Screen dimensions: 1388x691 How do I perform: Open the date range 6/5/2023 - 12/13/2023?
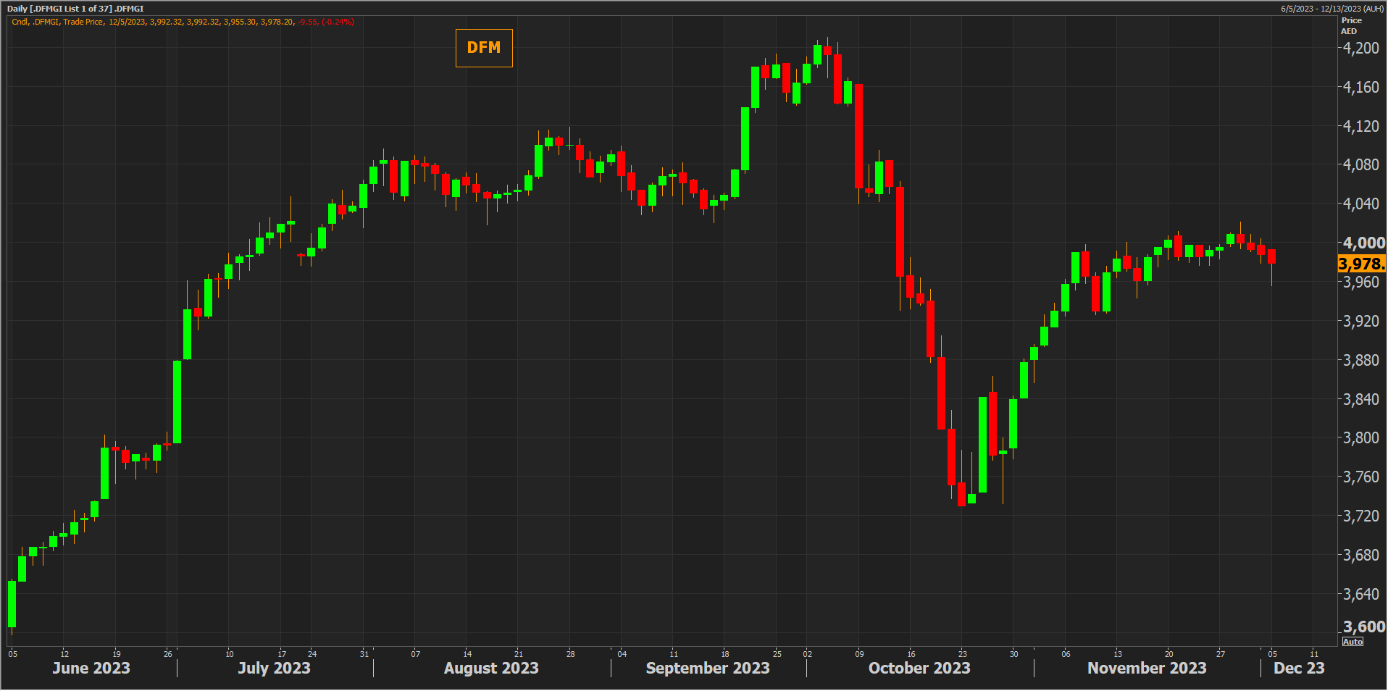pos(1331,9)
